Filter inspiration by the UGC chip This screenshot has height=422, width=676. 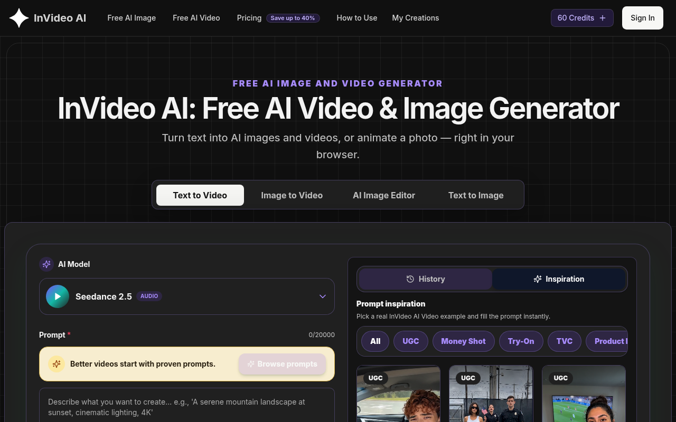pyautogui.click(x=411, y=341)
